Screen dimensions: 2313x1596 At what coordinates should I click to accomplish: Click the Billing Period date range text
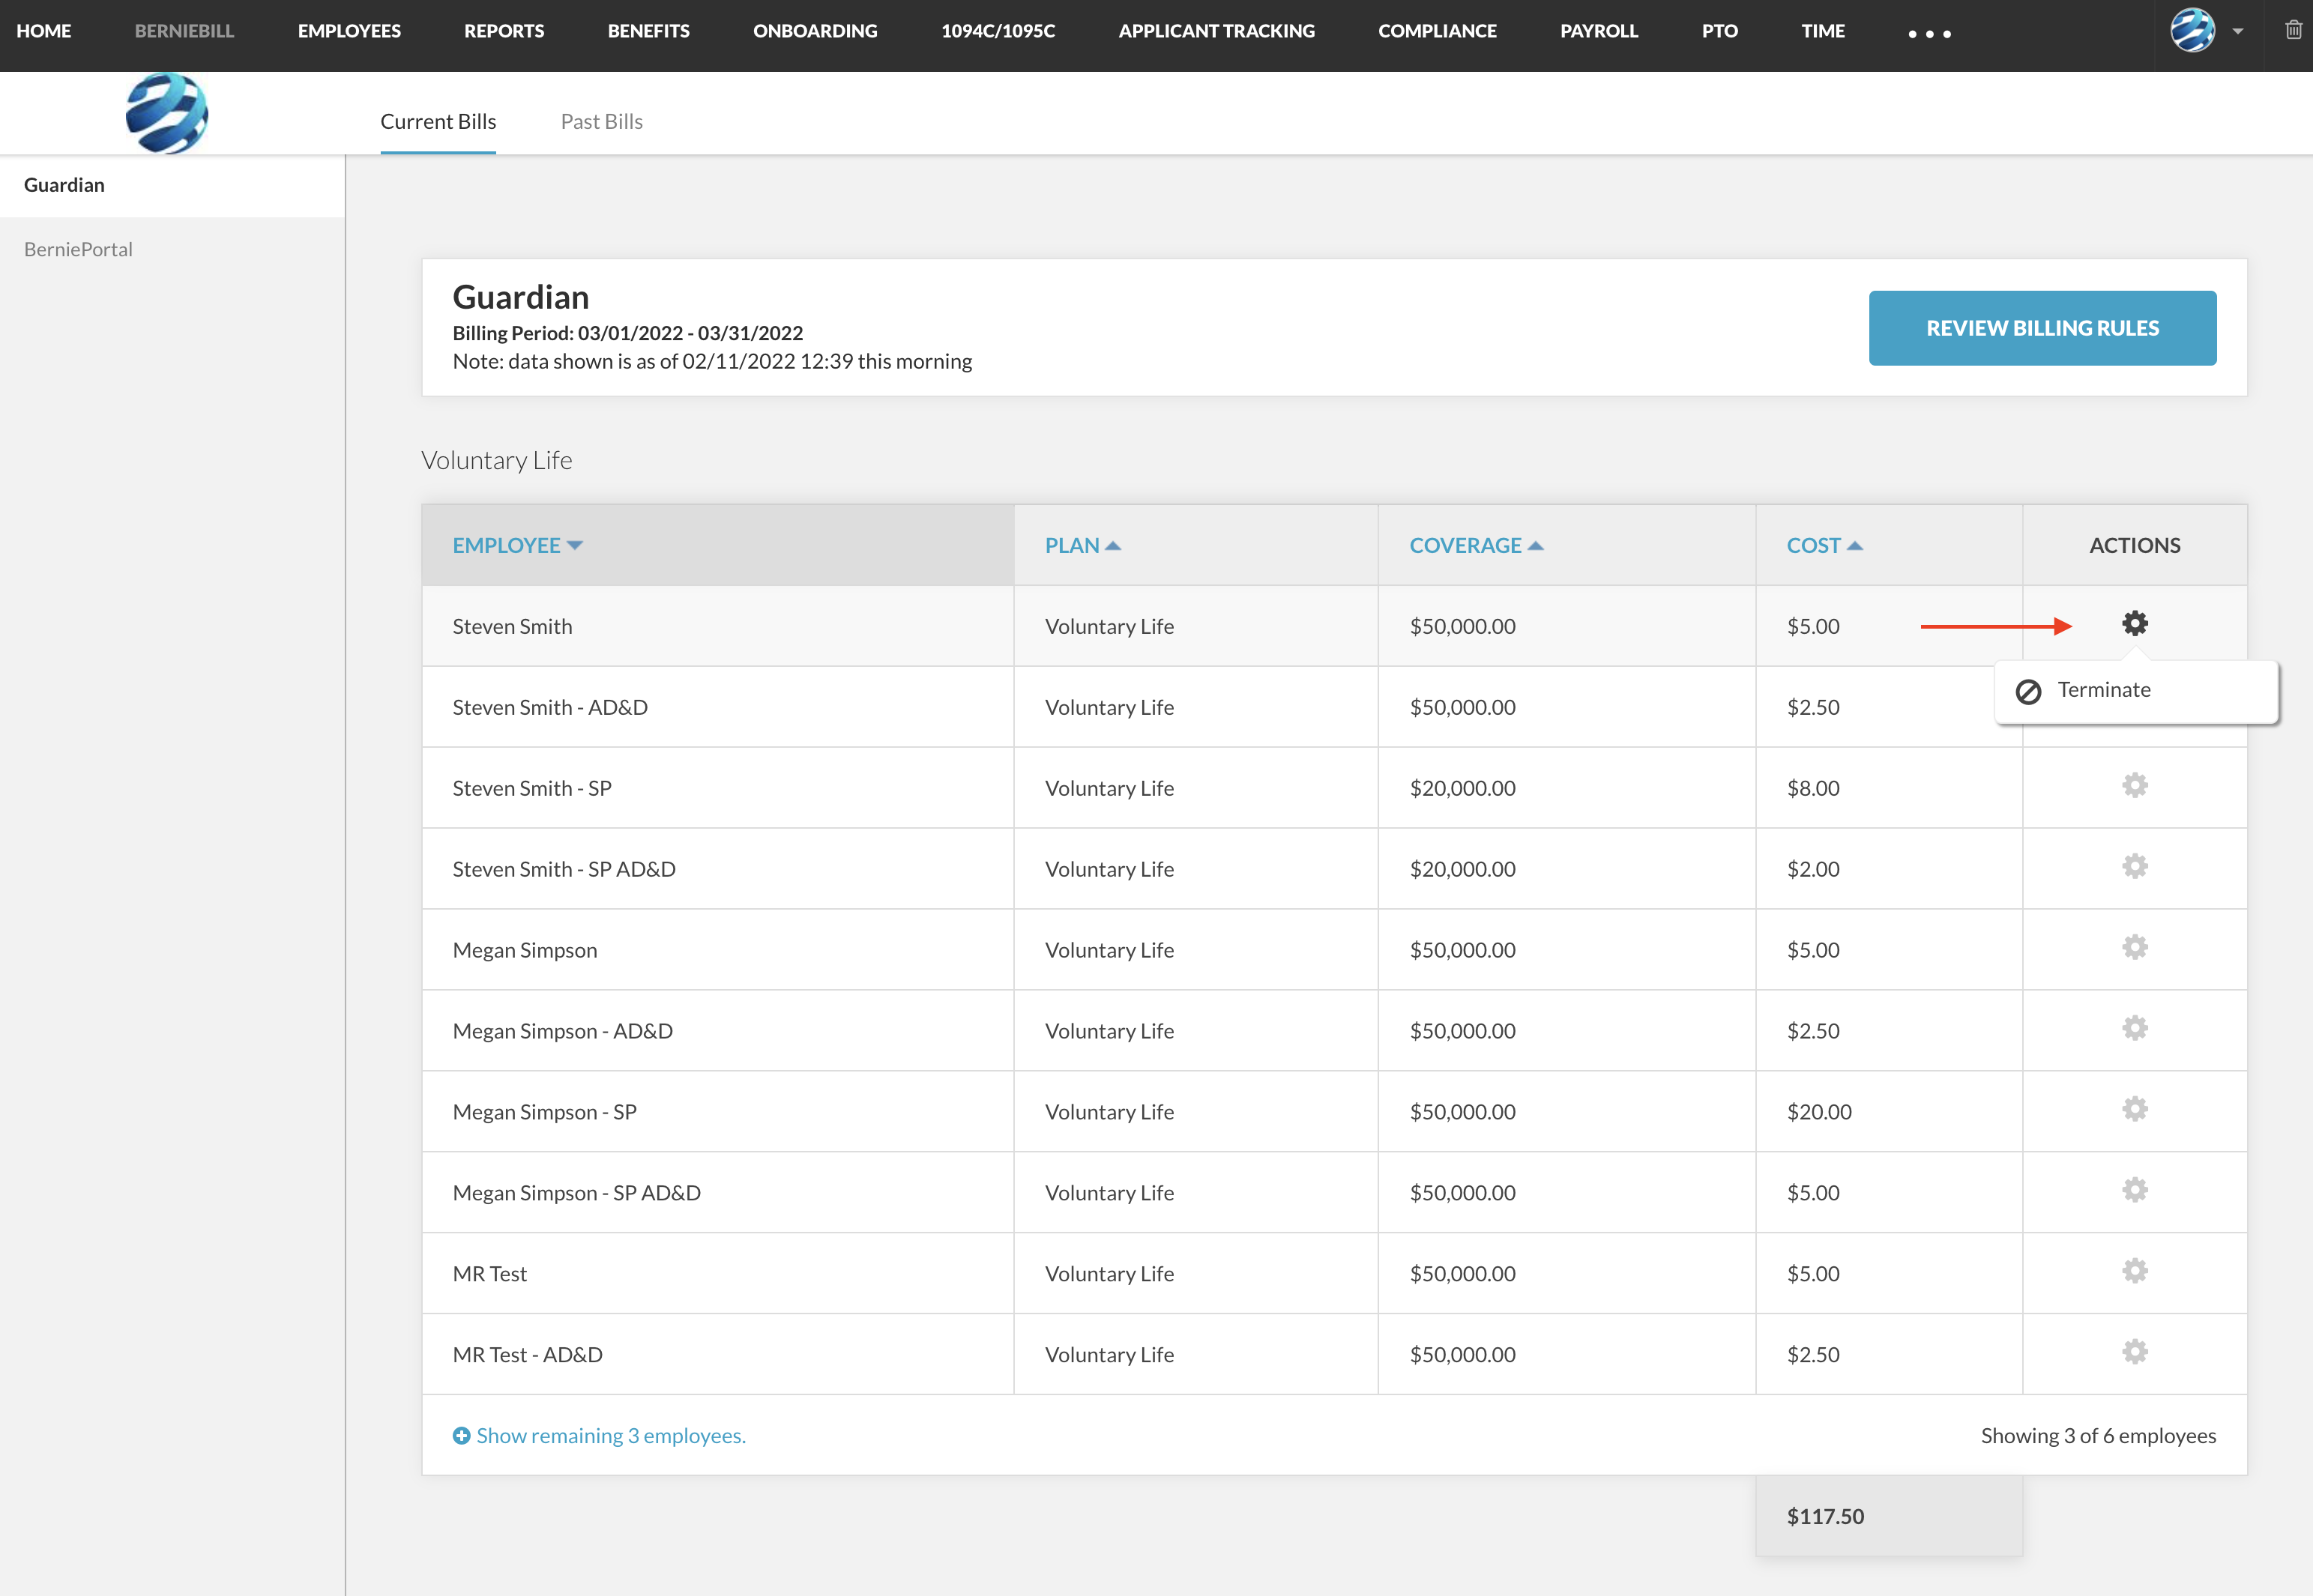(628, 333)
